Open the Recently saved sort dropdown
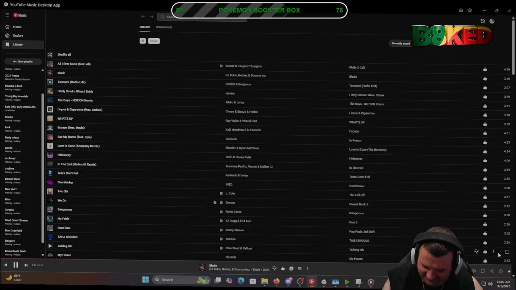516x290 pixels. coord(401,43)
